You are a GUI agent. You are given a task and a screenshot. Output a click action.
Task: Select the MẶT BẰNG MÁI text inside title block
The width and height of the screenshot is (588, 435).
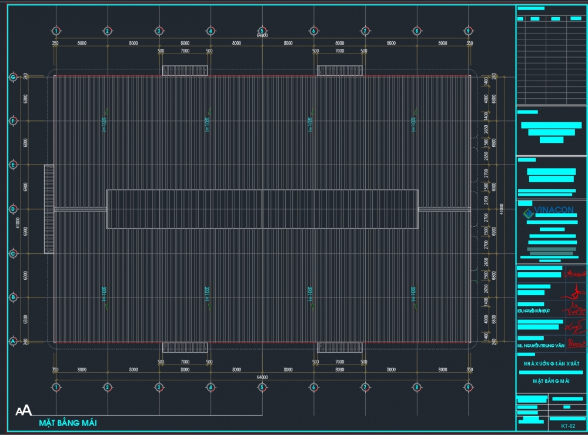pyautogui.click(x=551, y=381)
